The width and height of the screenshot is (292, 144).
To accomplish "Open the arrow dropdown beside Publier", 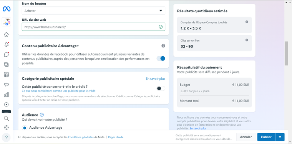I will pos(280,137).
